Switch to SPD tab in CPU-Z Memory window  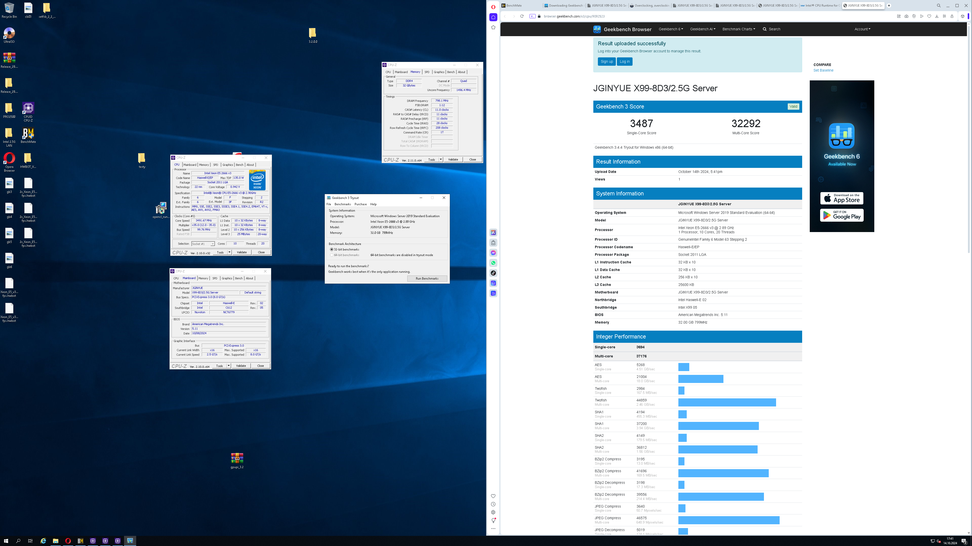pos(427,72)
